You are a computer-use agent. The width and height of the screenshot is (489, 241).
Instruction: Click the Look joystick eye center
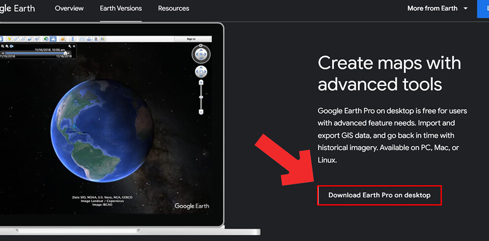point(201,54)
